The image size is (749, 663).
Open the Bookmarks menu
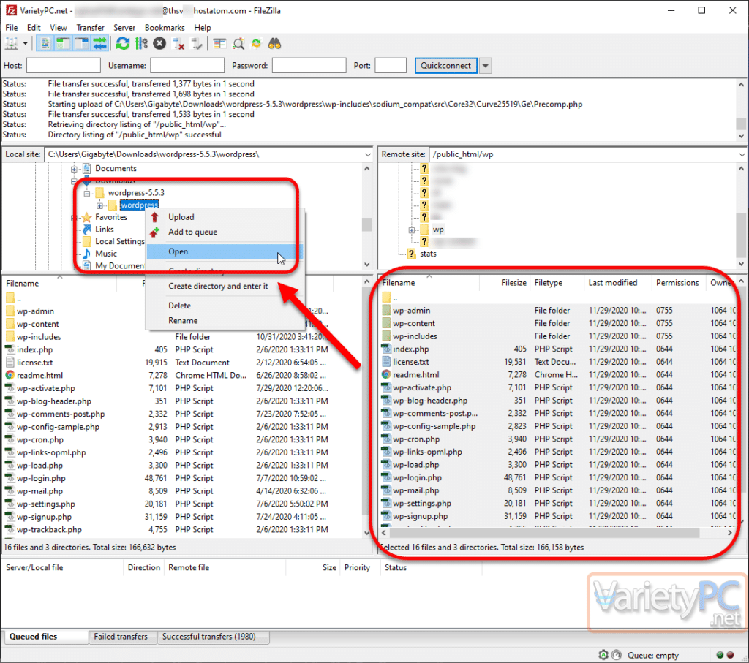tap(165, 28)
